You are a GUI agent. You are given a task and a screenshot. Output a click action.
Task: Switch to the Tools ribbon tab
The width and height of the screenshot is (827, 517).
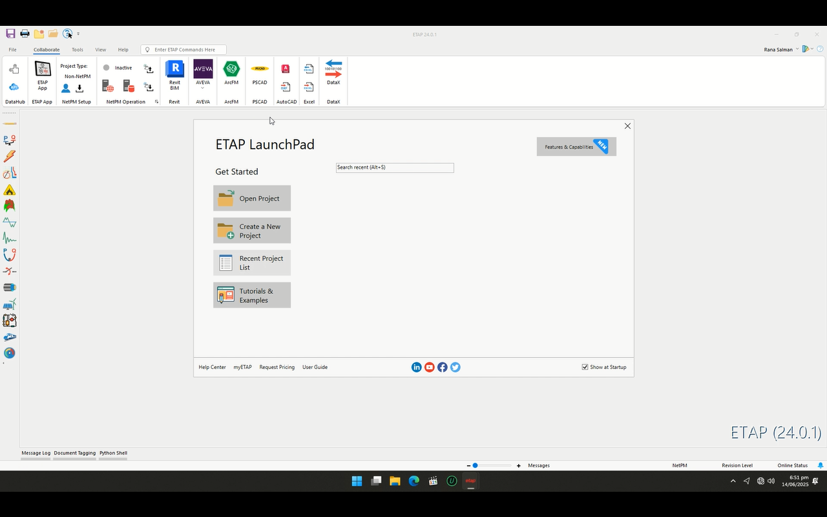coord(78,49)
